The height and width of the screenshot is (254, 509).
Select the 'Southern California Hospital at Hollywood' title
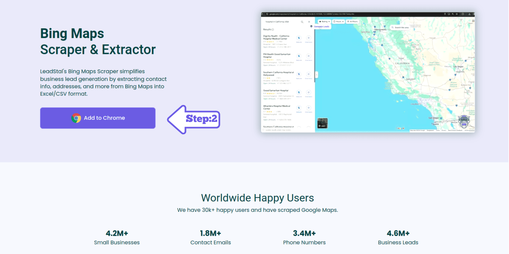[x=279, y=74]
